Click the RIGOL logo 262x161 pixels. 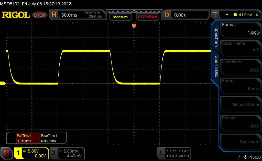16,15
